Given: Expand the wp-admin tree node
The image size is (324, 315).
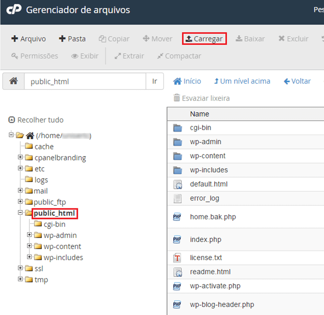Looking at the screenshot, I should (29, 234).
